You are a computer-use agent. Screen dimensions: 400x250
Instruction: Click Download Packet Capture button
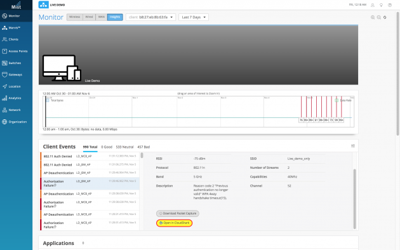coord(178,213)
